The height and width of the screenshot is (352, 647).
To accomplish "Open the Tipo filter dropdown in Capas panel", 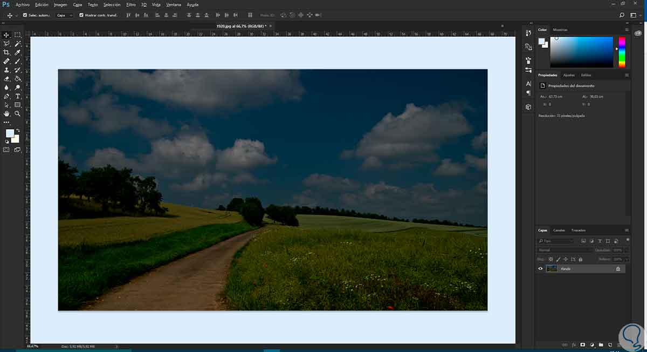I will 556,241.
